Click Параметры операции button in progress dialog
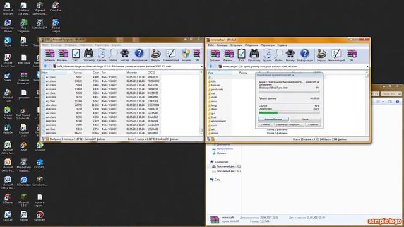The image size is (404, 227). tap(288, 125)
